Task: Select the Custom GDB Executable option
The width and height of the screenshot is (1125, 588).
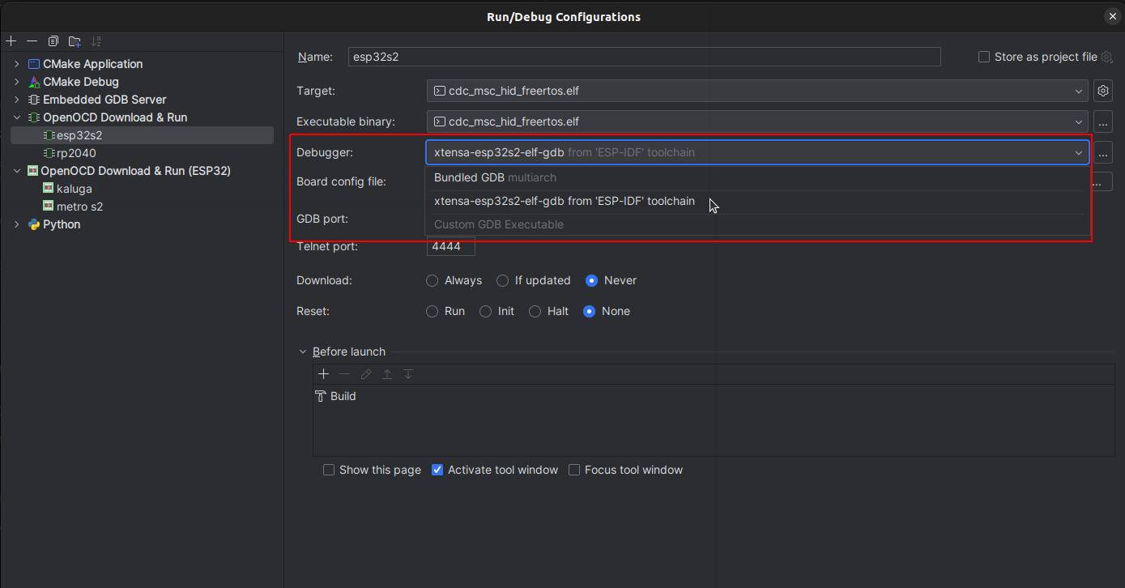Action: [498, 224]
